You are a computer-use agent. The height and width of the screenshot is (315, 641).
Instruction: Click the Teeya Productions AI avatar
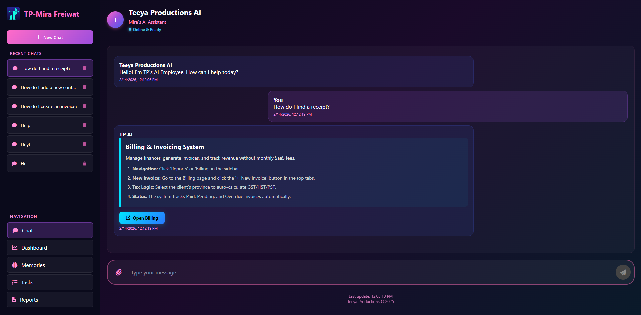115,19
